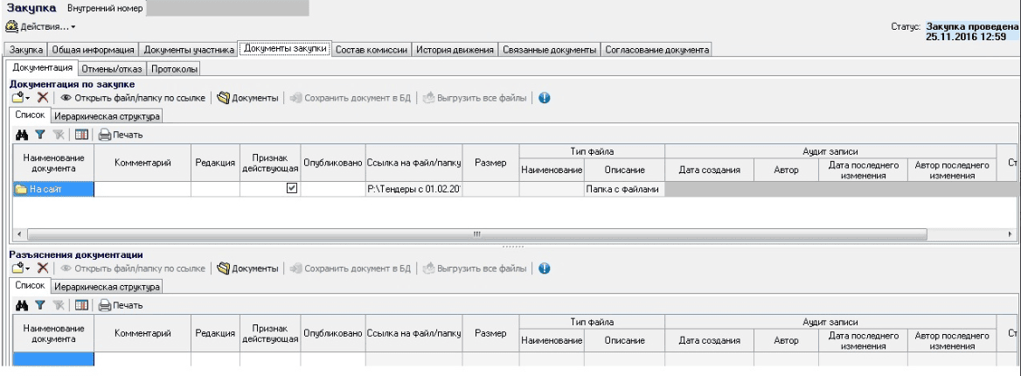
Task: Click the red X delete icon in Разъяснения документации
Action: point(41,268)
